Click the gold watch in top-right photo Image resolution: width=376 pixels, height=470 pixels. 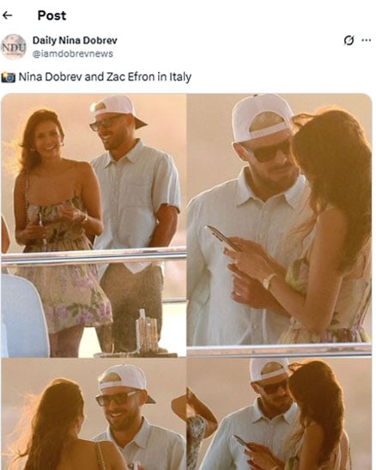pos(269,281)
